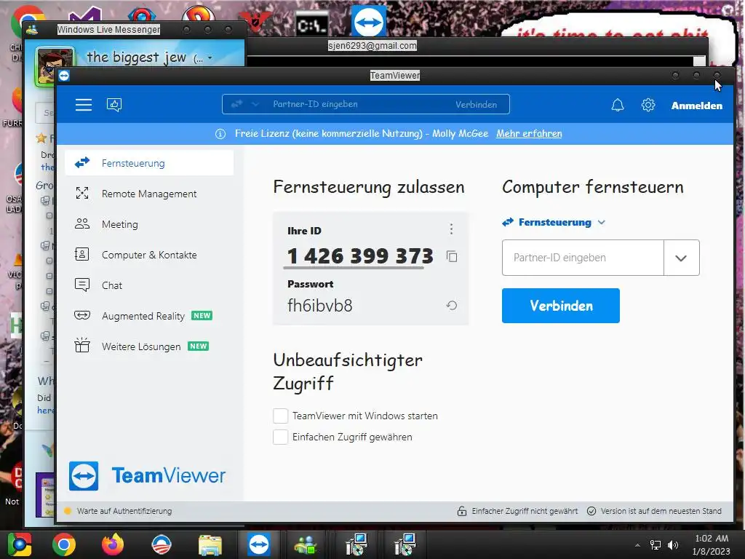The width and height of the screenshot is (745, 559).
Task: Click the password text fh6ibvb8
Action: (x=320, y=305)
